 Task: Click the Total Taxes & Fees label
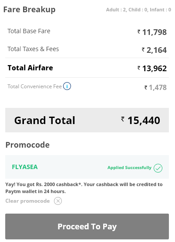[x=33, y=49]
